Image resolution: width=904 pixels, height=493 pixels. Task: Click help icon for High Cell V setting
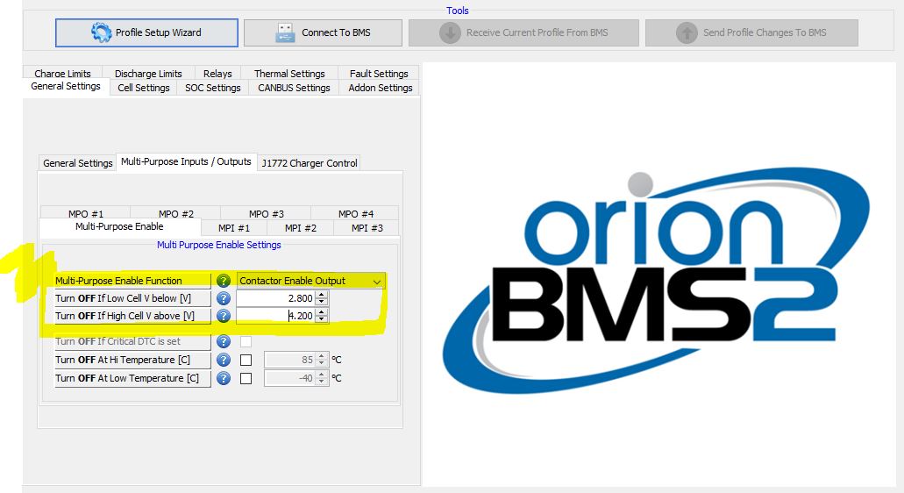224,316
